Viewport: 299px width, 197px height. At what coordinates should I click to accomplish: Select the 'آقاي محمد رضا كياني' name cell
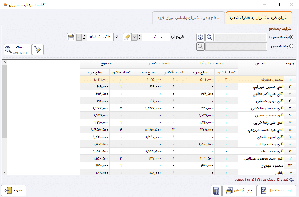[x=261, y=108]
